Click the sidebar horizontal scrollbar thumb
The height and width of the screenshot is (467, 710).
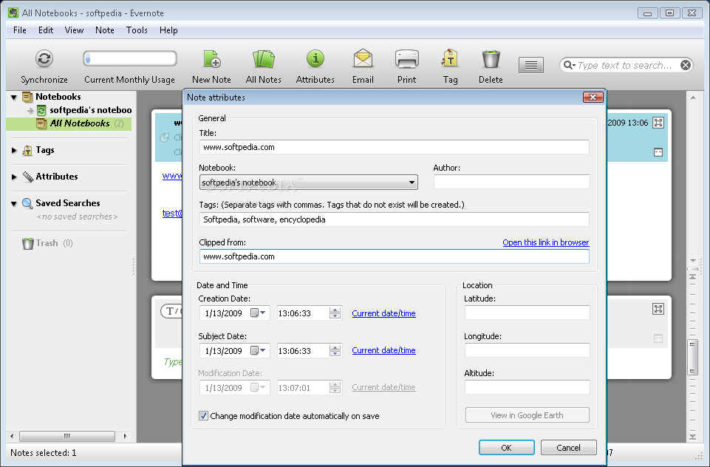coord(67,436)
